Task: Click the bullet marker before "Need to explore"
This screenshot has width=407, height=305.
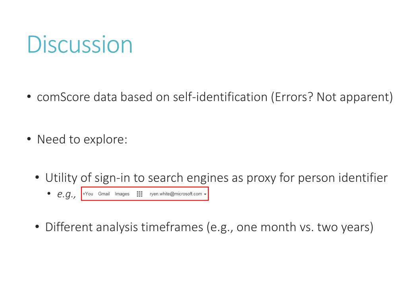Action: point(29,139)
